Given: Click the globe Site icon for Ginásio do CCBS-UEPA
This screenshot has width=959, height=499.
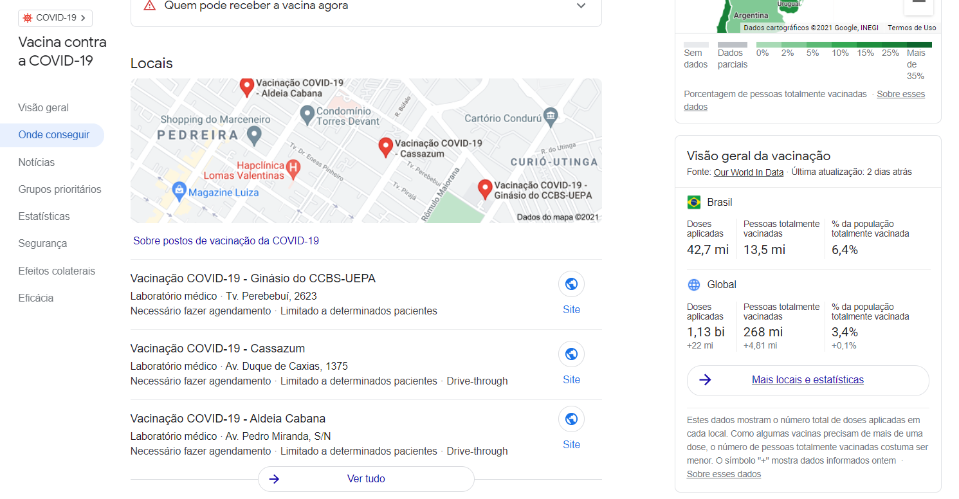Looking at the screenshot, I should [x=571, y=284].
